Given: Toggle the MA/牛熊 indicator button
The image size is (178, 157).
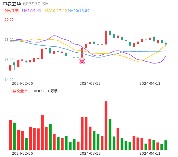Looking at the screenshot, I should coord(11,11).
